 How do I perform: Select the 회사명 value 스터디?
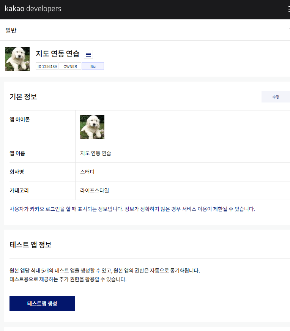click(87, 172)
